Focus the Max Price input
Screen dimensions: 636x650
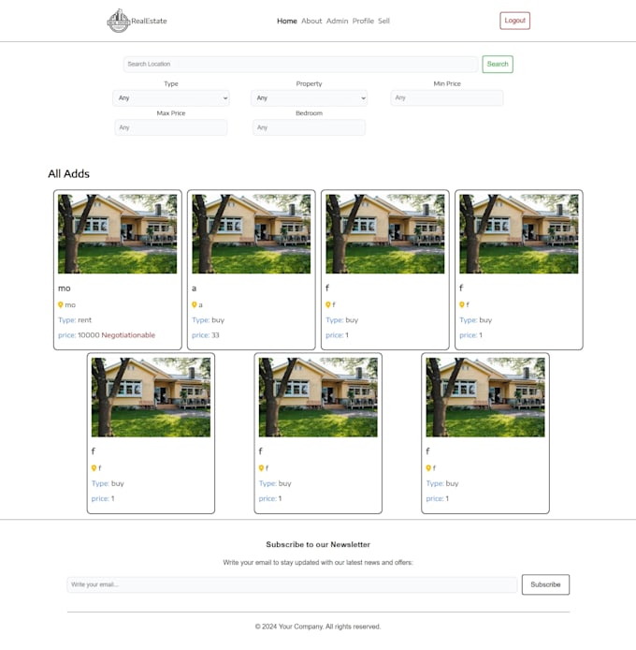171,127
